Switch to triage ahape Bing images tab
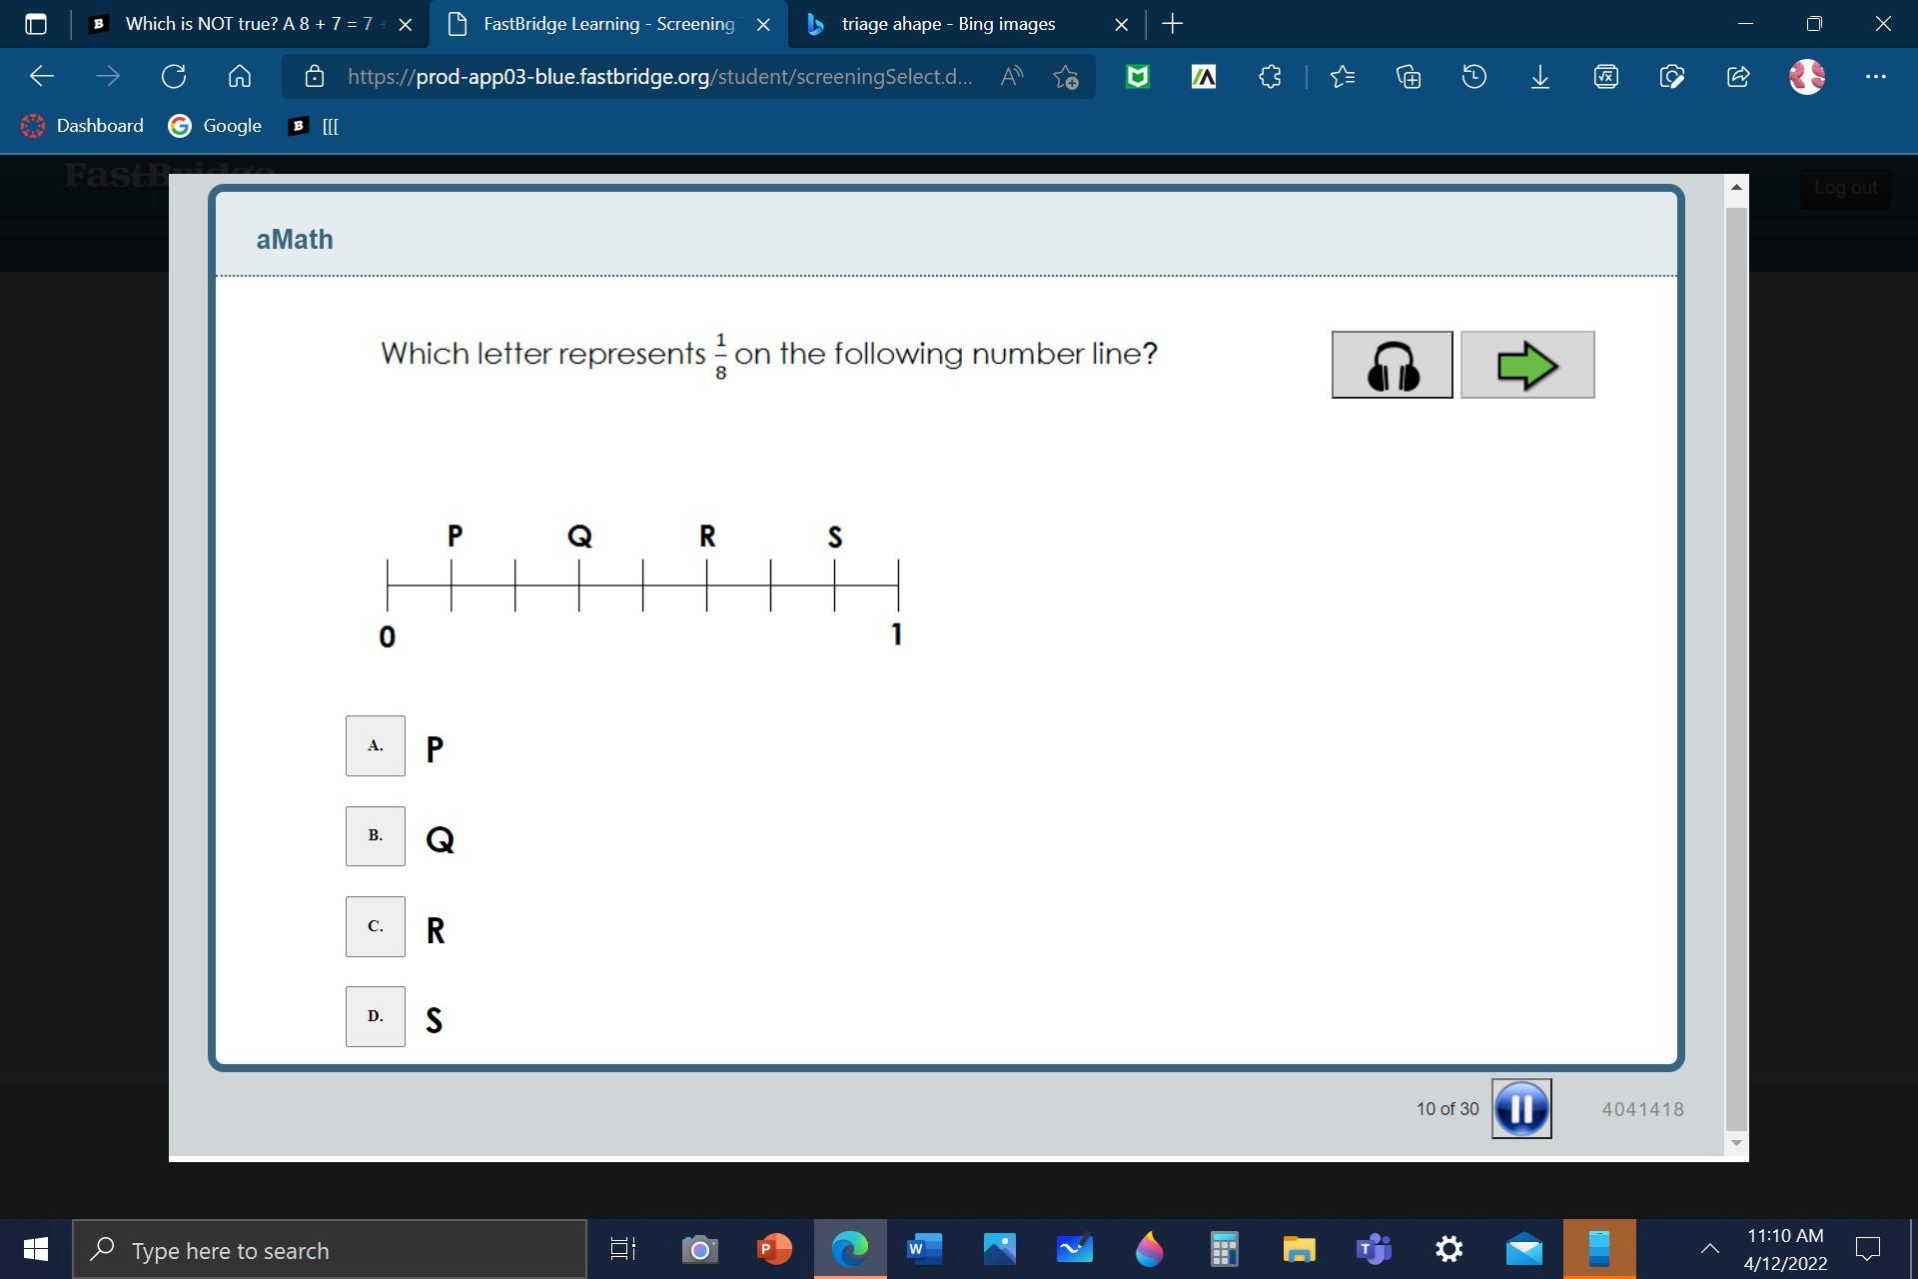 [947, 24]
